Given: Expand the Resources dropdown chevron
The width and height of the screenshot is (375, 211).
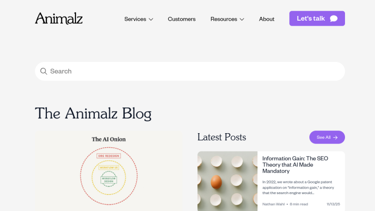Looking at the screenshot, I should point(242,19).
